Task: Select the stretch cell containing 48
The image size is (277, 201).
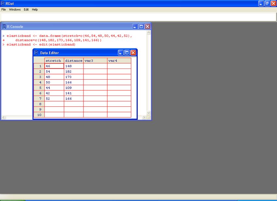Action: [54, 77]
